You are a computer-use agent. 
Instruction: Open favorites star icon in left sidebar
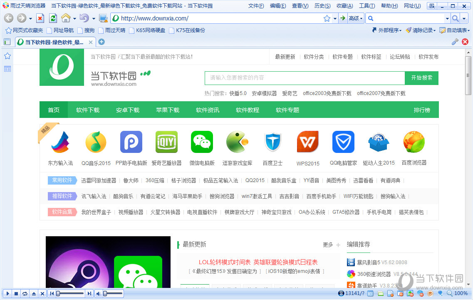click(7, 56)
